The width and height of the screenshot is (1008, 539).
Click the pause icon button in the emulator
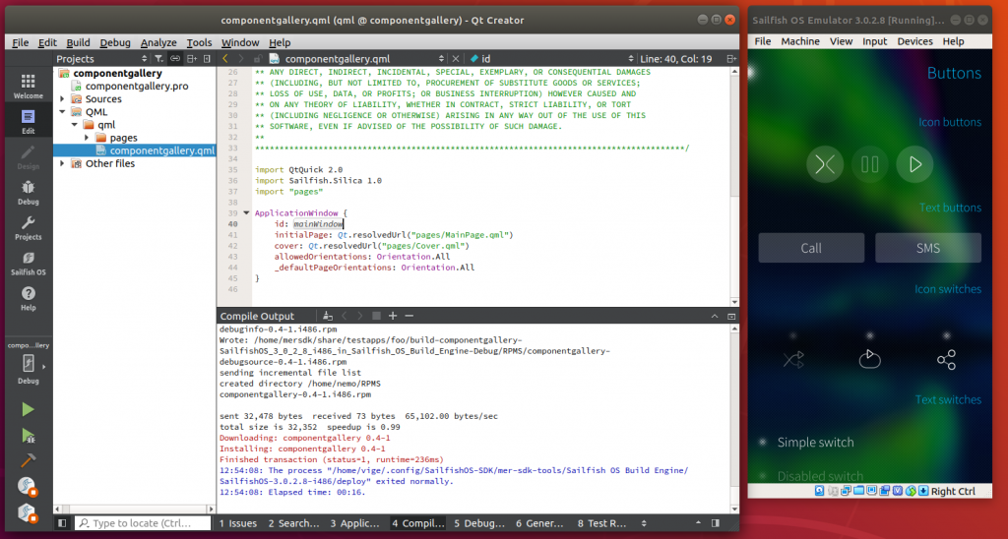pos(870,164)
